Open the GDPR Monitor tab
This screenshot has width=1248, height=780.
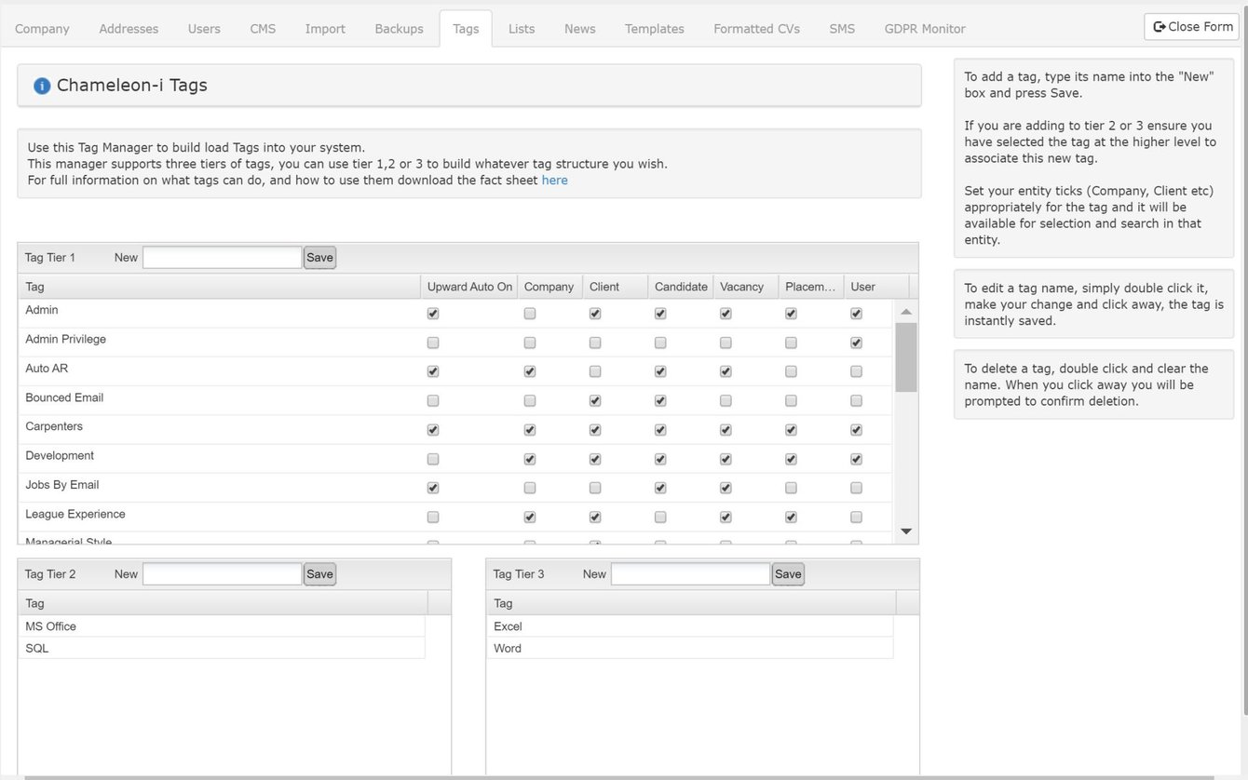coord(924,28)
